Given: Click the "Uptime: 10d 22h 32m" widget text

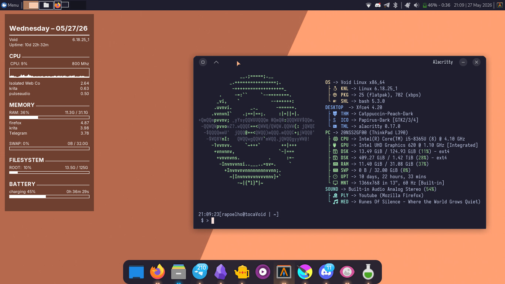Looking at the screenshot, I should tap(29, 45).
